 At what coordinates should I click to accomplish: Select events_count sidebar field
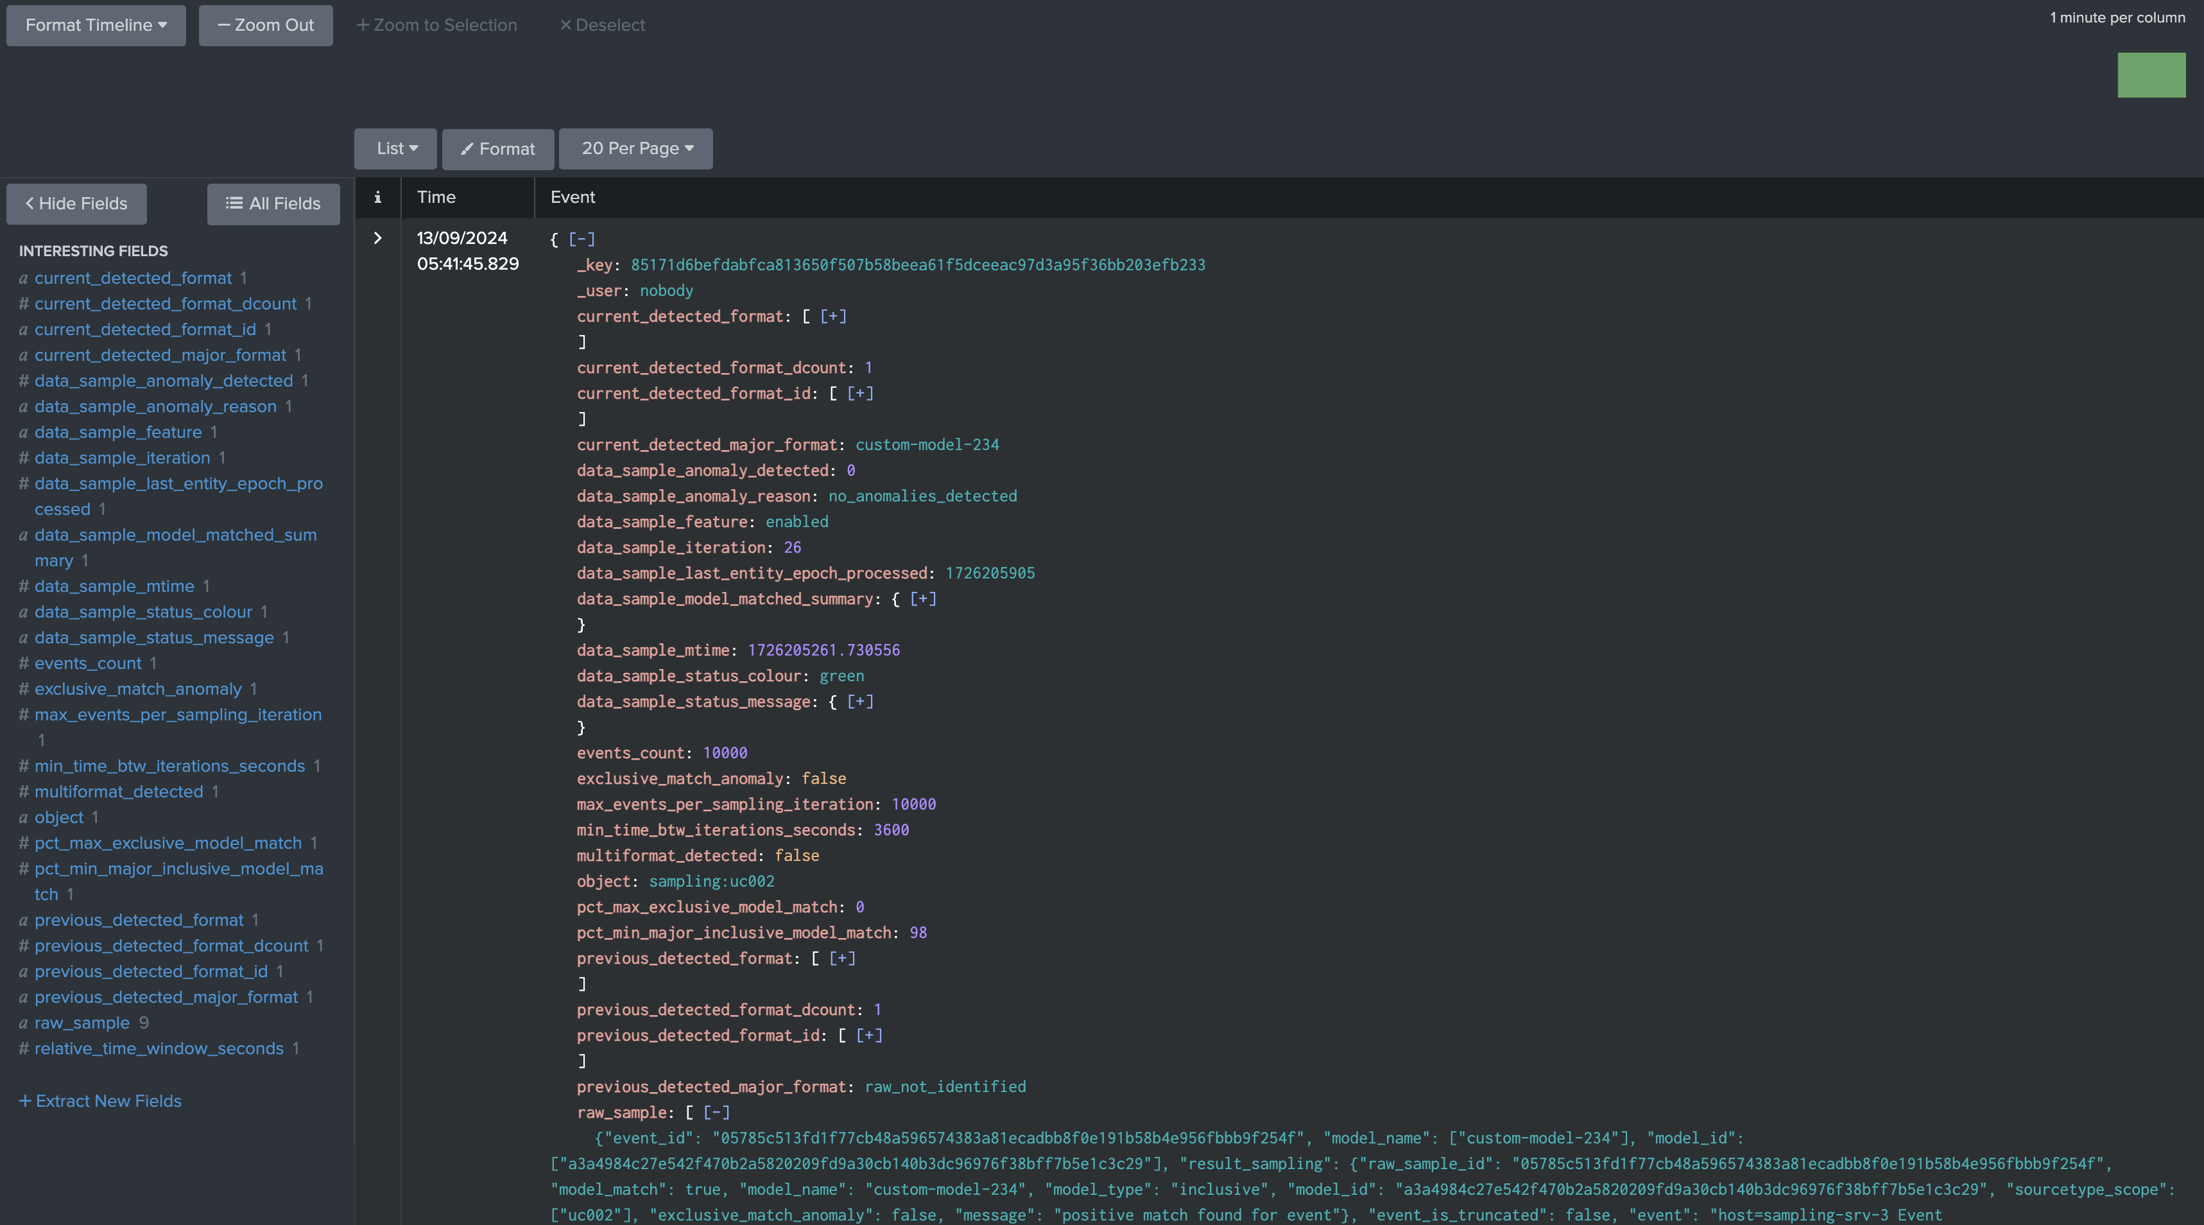coord(87,663)
